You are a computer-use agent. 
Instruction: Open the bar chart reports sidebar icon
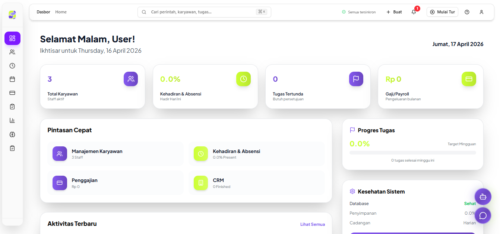pos(12,120)
